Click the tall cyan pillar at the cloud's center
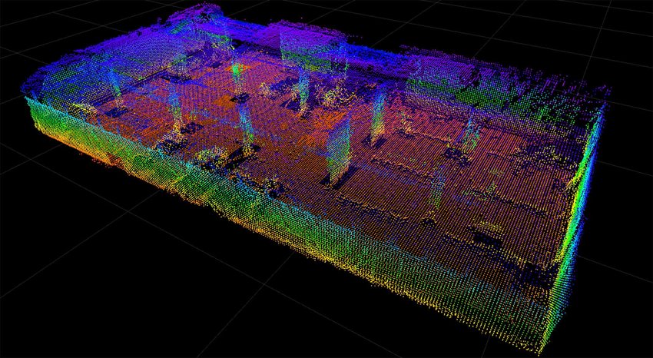Screen dimensions: 653x358 pyautogui.click(x=336, y=159)
